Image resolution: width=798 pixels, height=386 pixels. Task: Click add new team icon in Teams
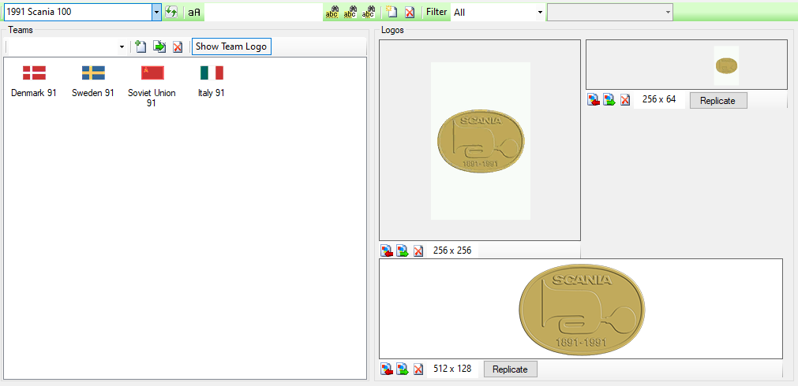pyautogui.click(x=140, y=46)
